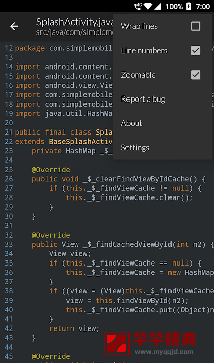Viewport: 214px width, 363px height.
Task: Tap 'View view;' on line 34
Action: (70, 254)
